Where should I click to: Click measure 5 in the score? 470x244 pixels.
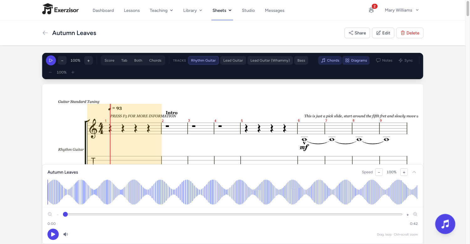pyautogui.click(x=269, y=128)
